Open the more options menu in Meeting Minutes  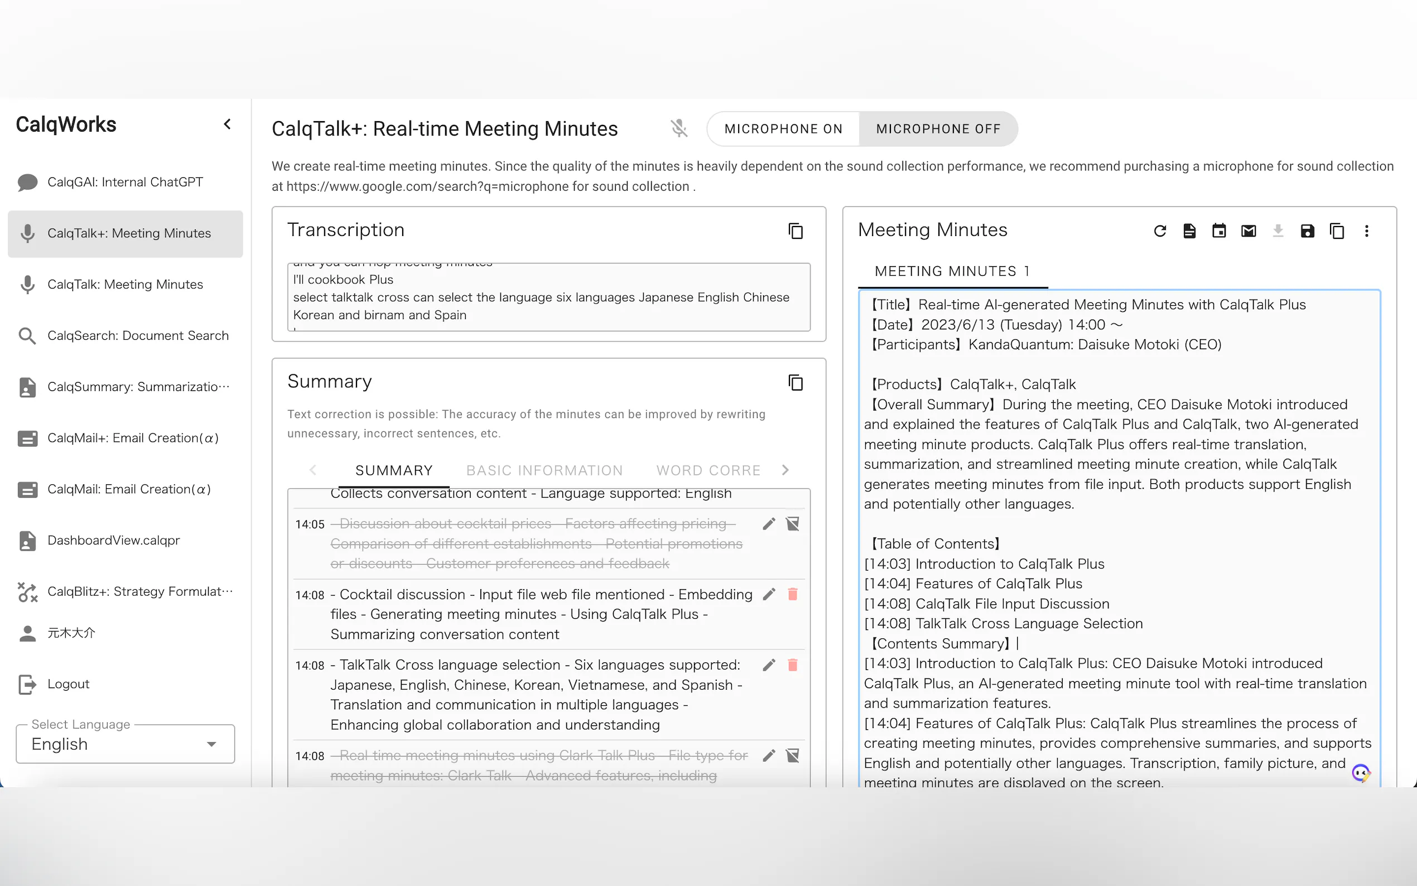click(1367, 231)
